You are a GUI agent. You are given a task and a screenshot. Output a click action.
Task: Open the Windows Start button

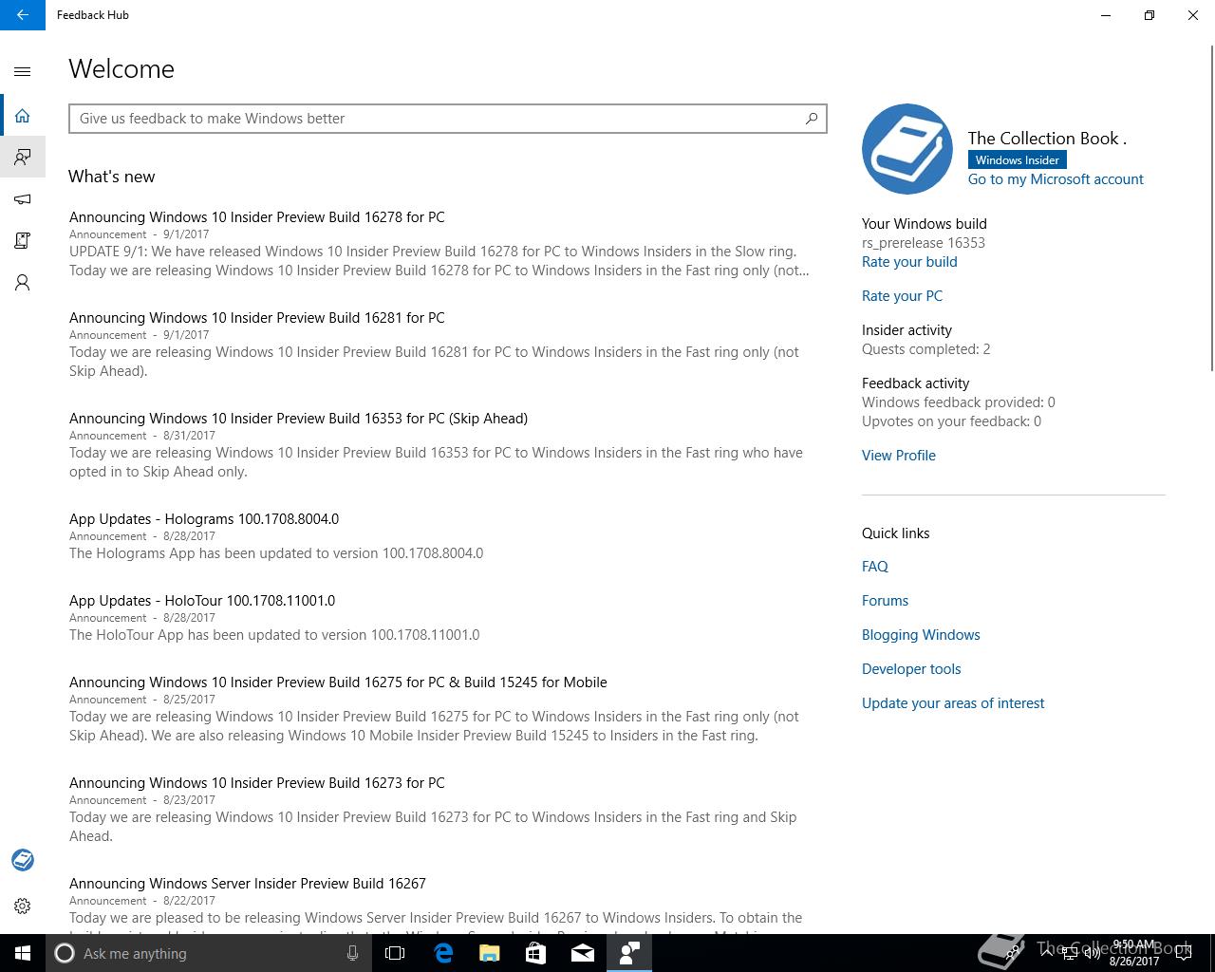(x=23, y=953)
